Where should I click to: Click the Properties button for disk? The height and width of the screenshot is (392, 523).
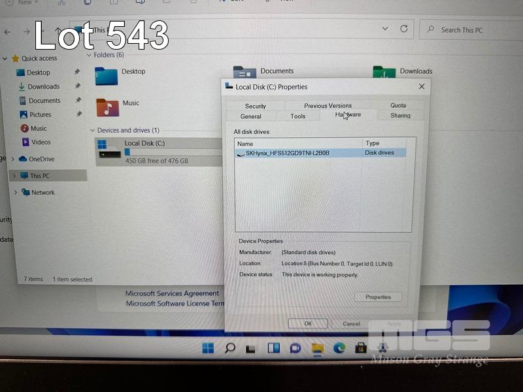click(378, 297)
